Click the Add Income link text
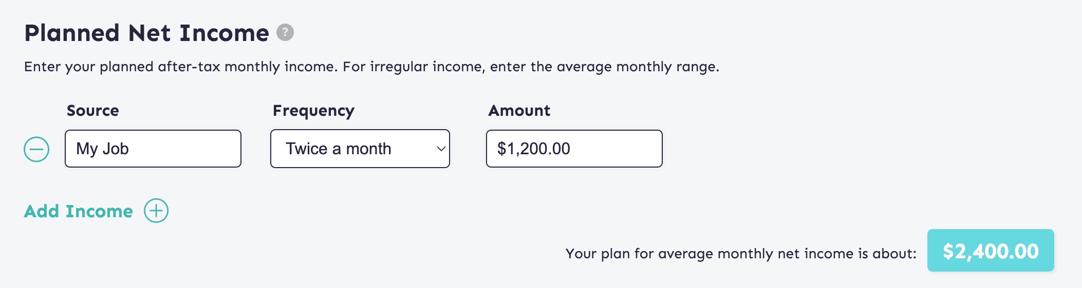This screenshot has height=288, width=1082. pyautogui.click(x=79, y=211)
